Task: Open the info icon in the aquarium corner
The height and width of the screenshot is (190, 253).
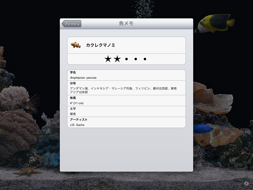Action: point(246,183)
